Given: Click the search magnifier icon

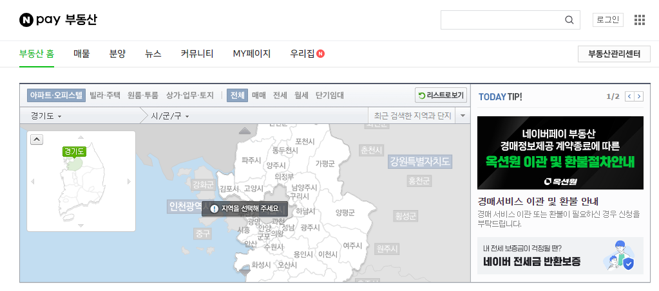Looking at the screenshot, I should [x=569, y=20].
